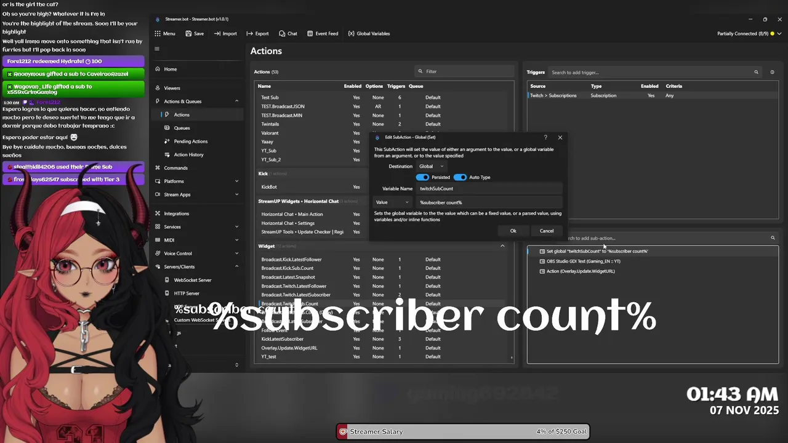
Task: Click the Save toolbar icon
Action: point(195,34)
